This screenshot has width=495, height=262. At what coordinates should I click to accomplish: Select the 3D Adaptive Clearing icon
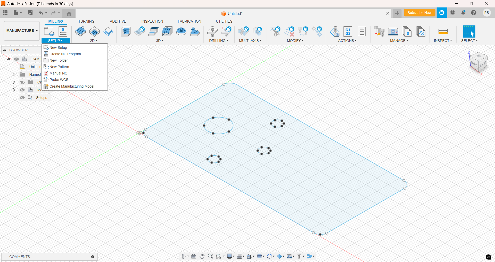[x=126, y=31]
